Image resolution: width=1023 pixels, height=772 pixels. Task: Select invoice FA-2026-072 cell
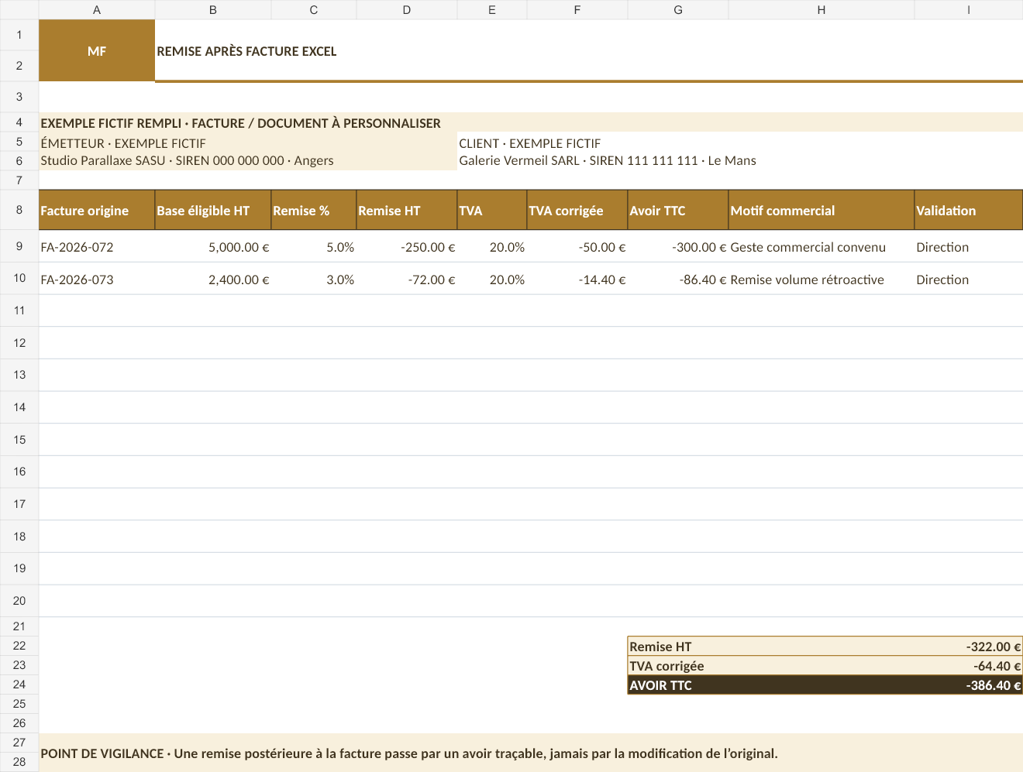tap(97, 246)
